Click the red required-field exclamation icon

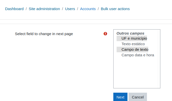pyautogui.click(x=105, y=34)
